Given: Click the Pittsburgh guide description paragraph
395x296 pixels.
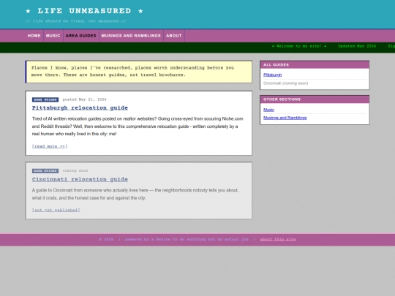Looking at the screenshot, I should pyautogui.click(x=138, y=126).
